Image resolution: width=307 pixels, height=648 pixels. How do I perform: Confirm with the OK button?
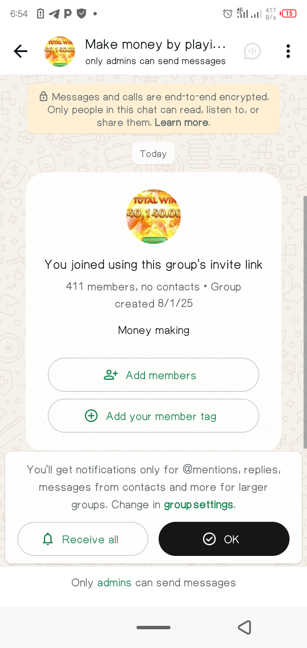(x=224, y=539)
